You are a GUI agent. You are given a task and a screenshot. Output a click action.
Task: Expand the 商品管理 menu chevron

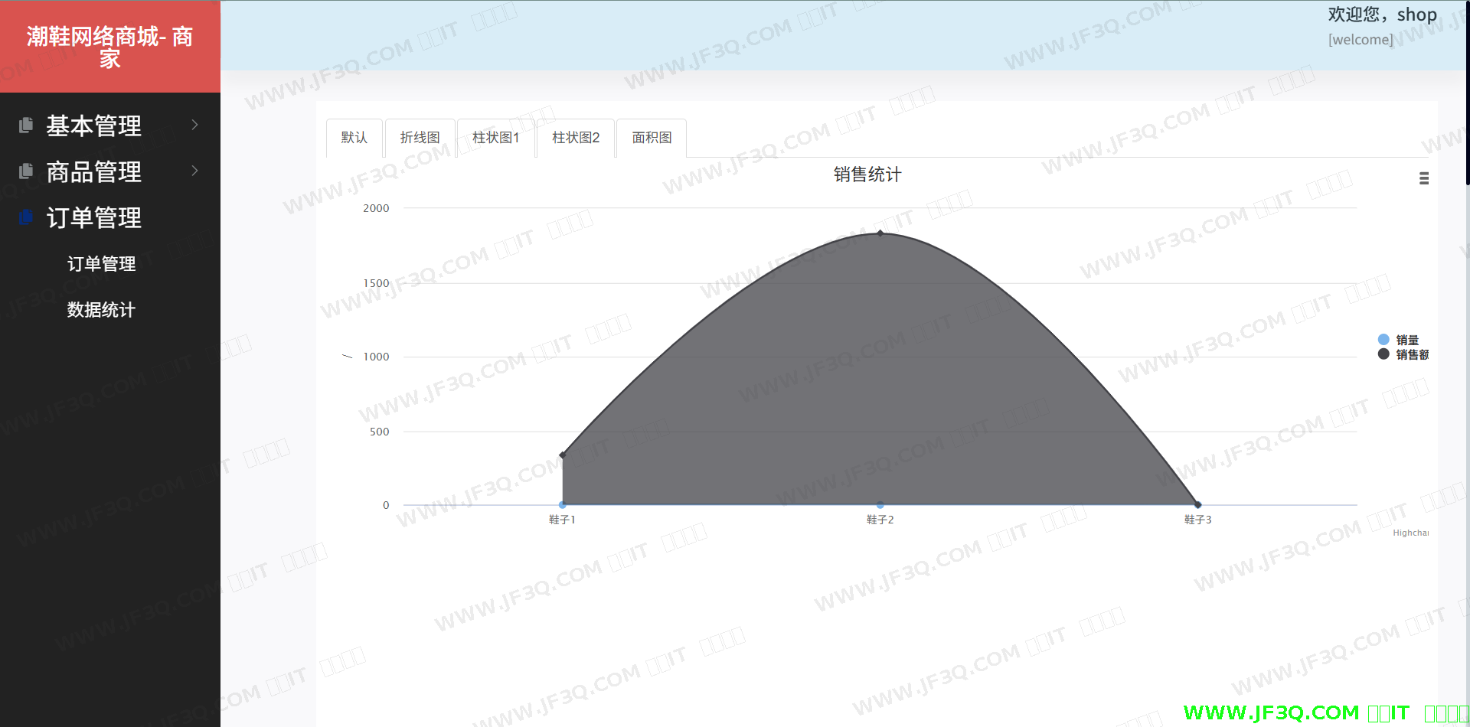tap(194, 171)
